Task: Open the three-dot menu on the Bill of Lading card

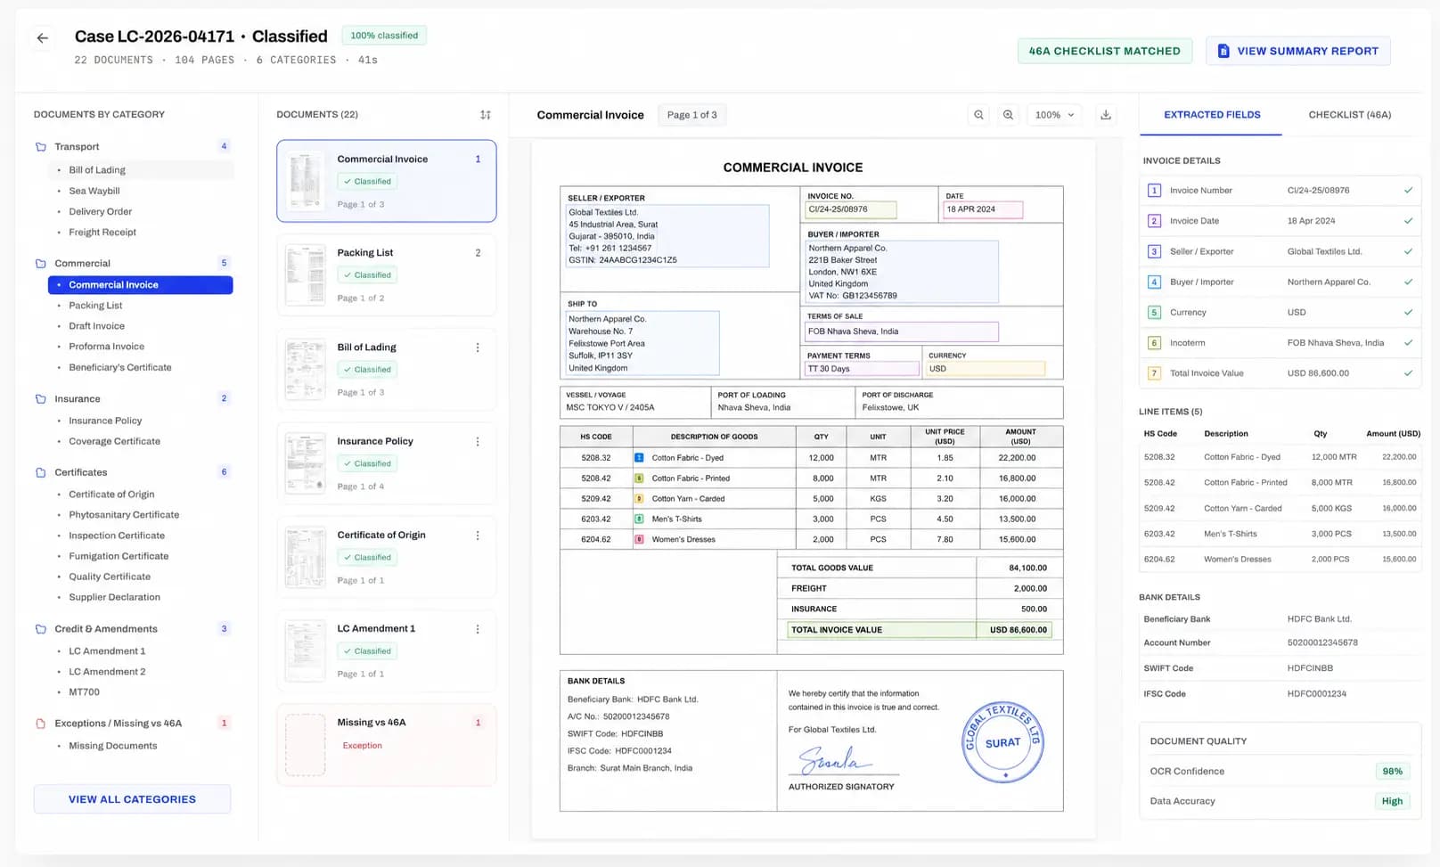Action: [478, 348]
